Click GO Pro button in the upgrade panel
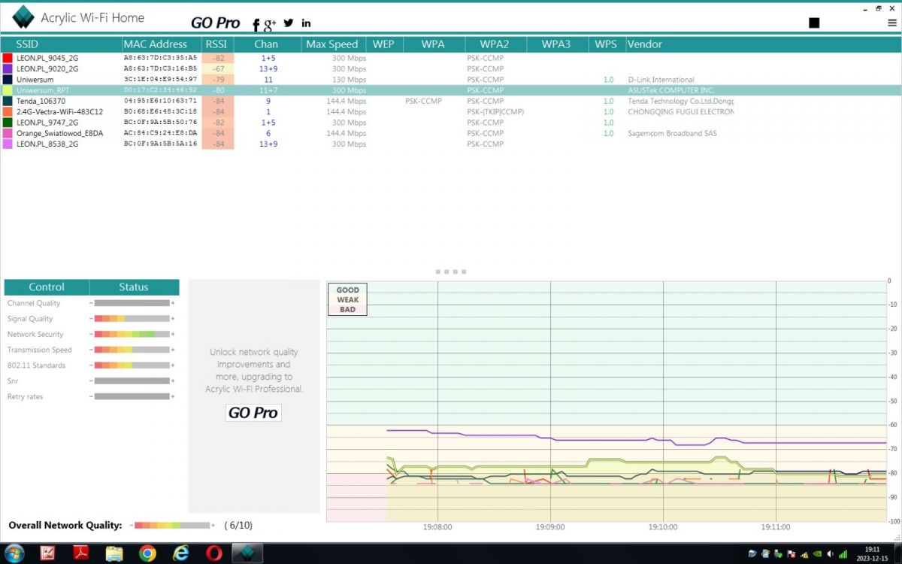Image resolution: width=902 pixels, height=564 pixels. tap(253, 413)
